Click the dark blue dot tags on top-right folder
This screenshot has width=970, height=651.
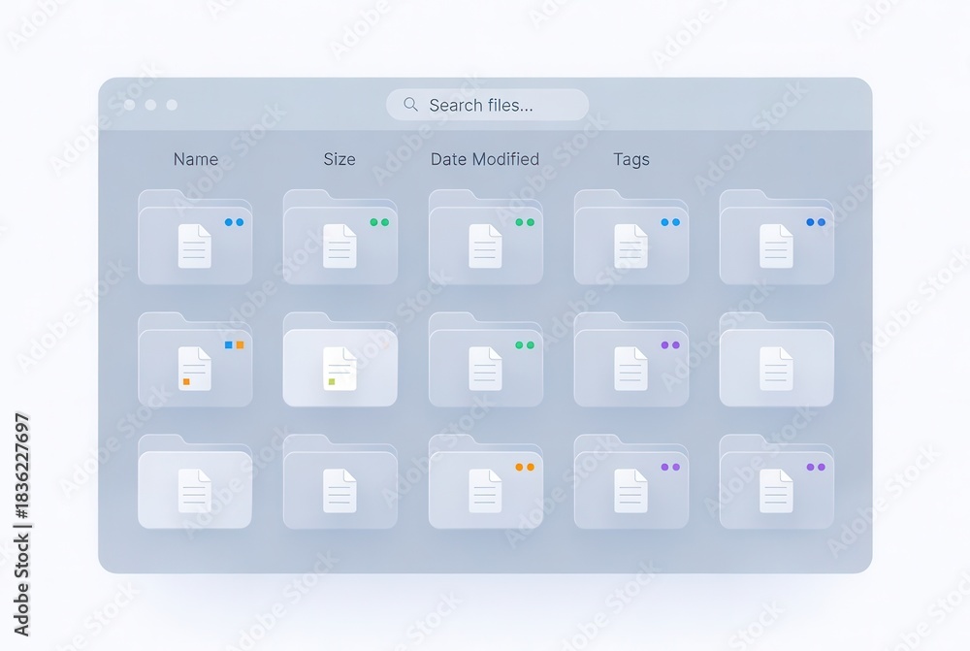(816, 222)
